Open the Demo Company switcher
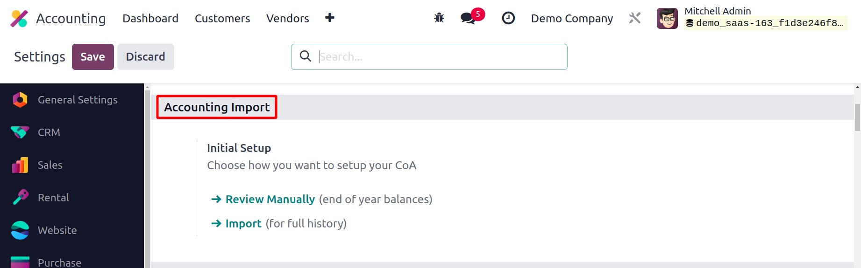This screenshot has height=268, width=861. pyautogui.click(x=572, y=18)
